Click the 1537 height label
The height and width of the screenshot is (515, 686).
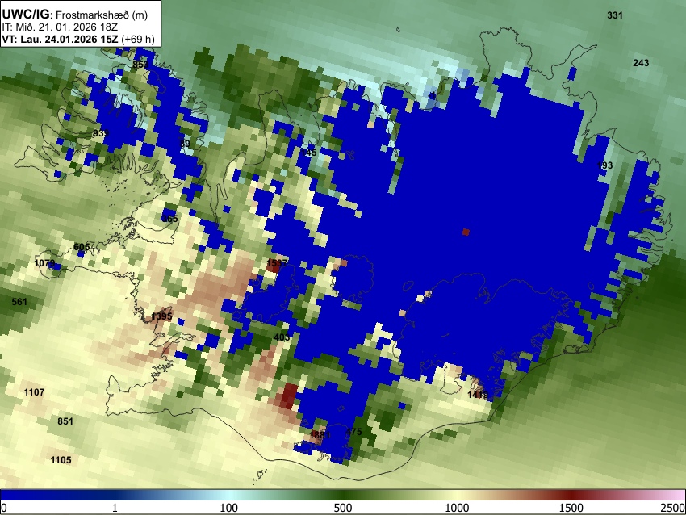[x=277, y=263]
